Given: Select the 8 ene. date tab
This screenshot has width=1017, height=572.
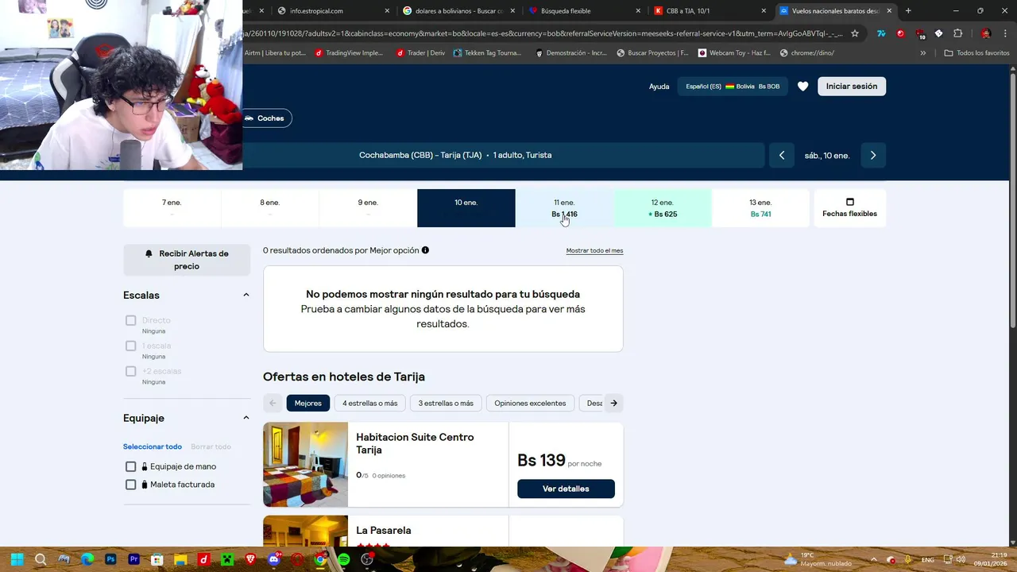Looking at the screenshot, I should [x=270, y=208].
